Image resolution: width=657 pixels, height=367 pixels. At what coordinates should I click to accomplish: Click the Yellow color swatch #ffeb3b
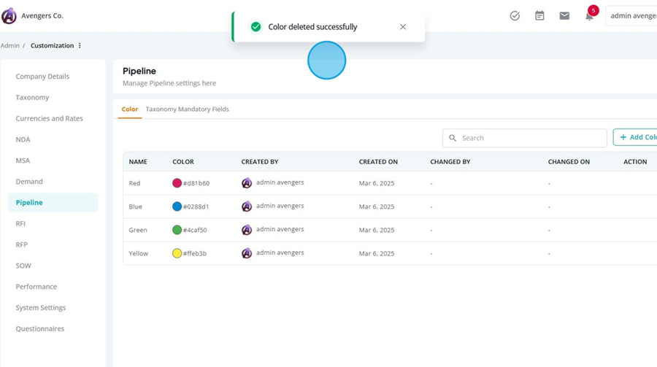177,253
